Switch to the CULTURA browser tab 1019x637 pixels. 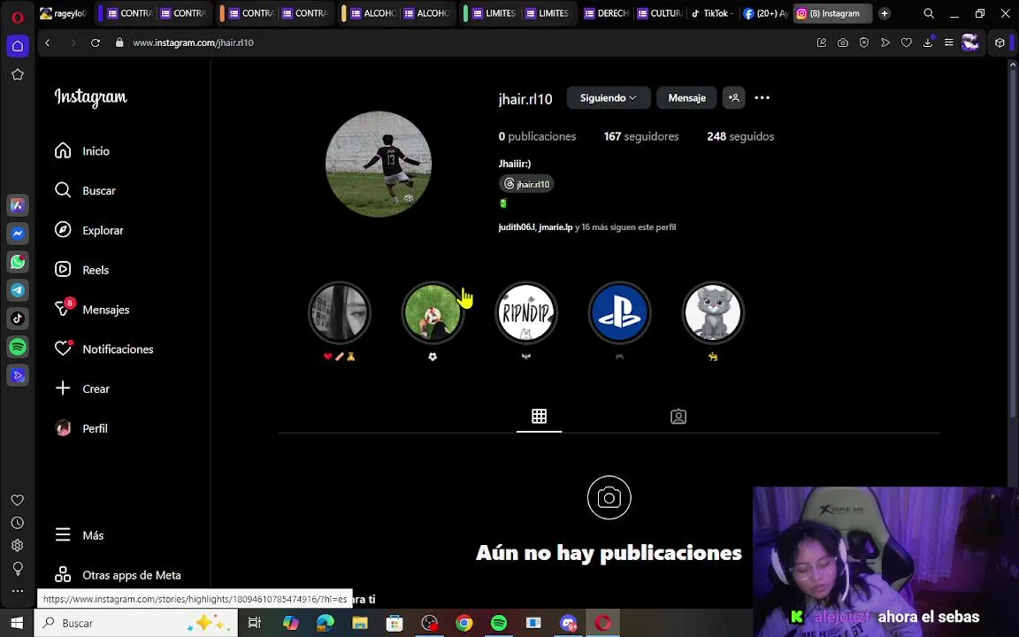click(660, 13)
